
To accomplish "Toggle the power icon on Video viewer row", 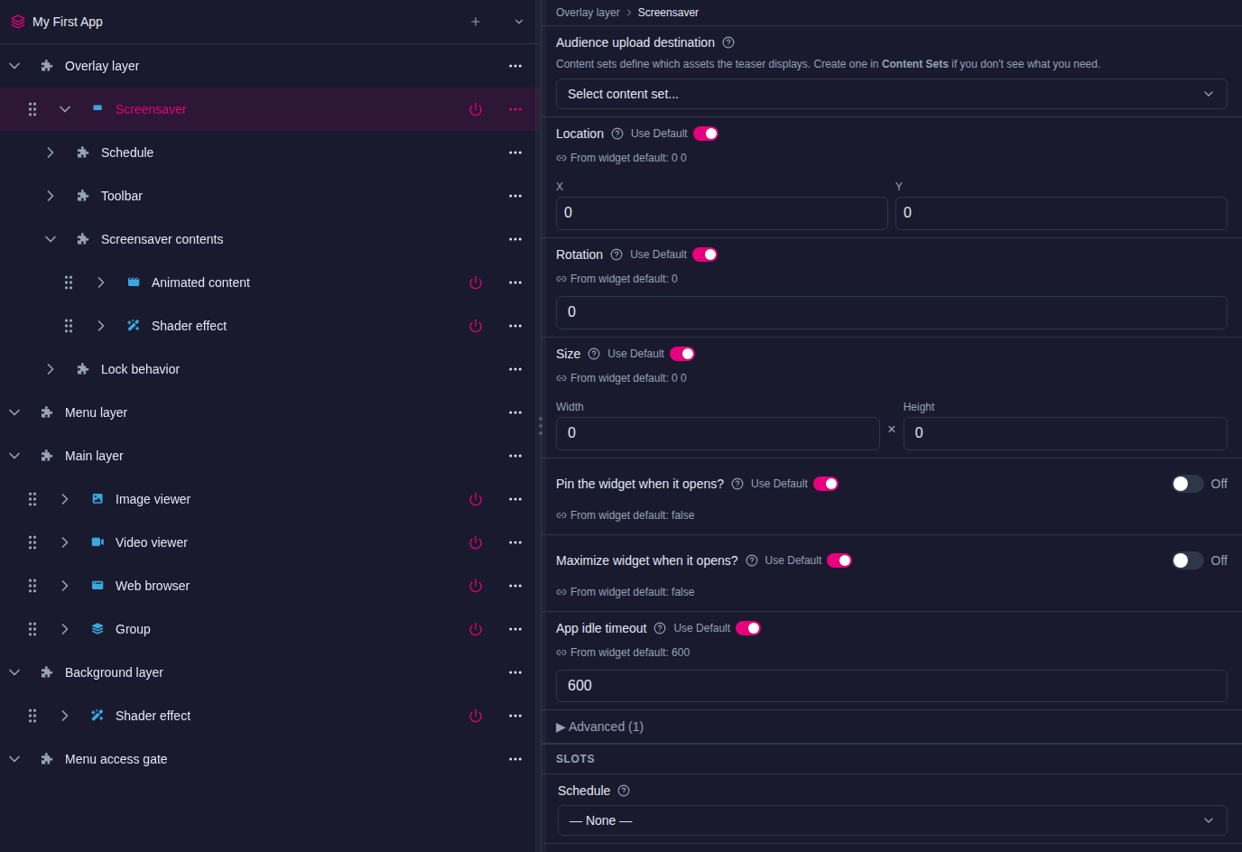I will (x=476, y=542).
